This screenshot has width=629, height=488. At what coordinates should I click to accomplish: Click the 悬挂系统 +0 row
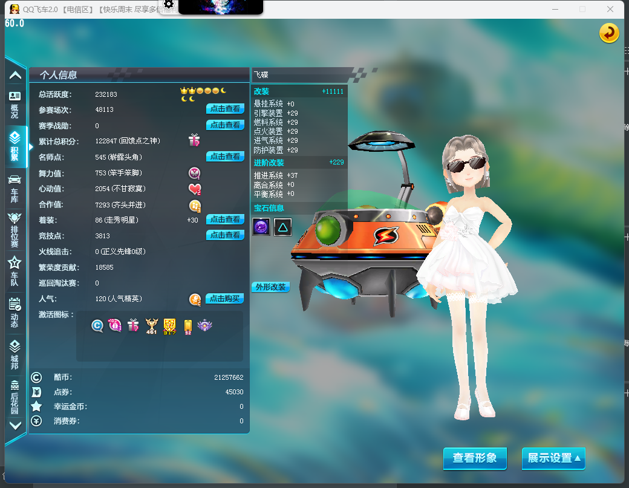[275, 104]
